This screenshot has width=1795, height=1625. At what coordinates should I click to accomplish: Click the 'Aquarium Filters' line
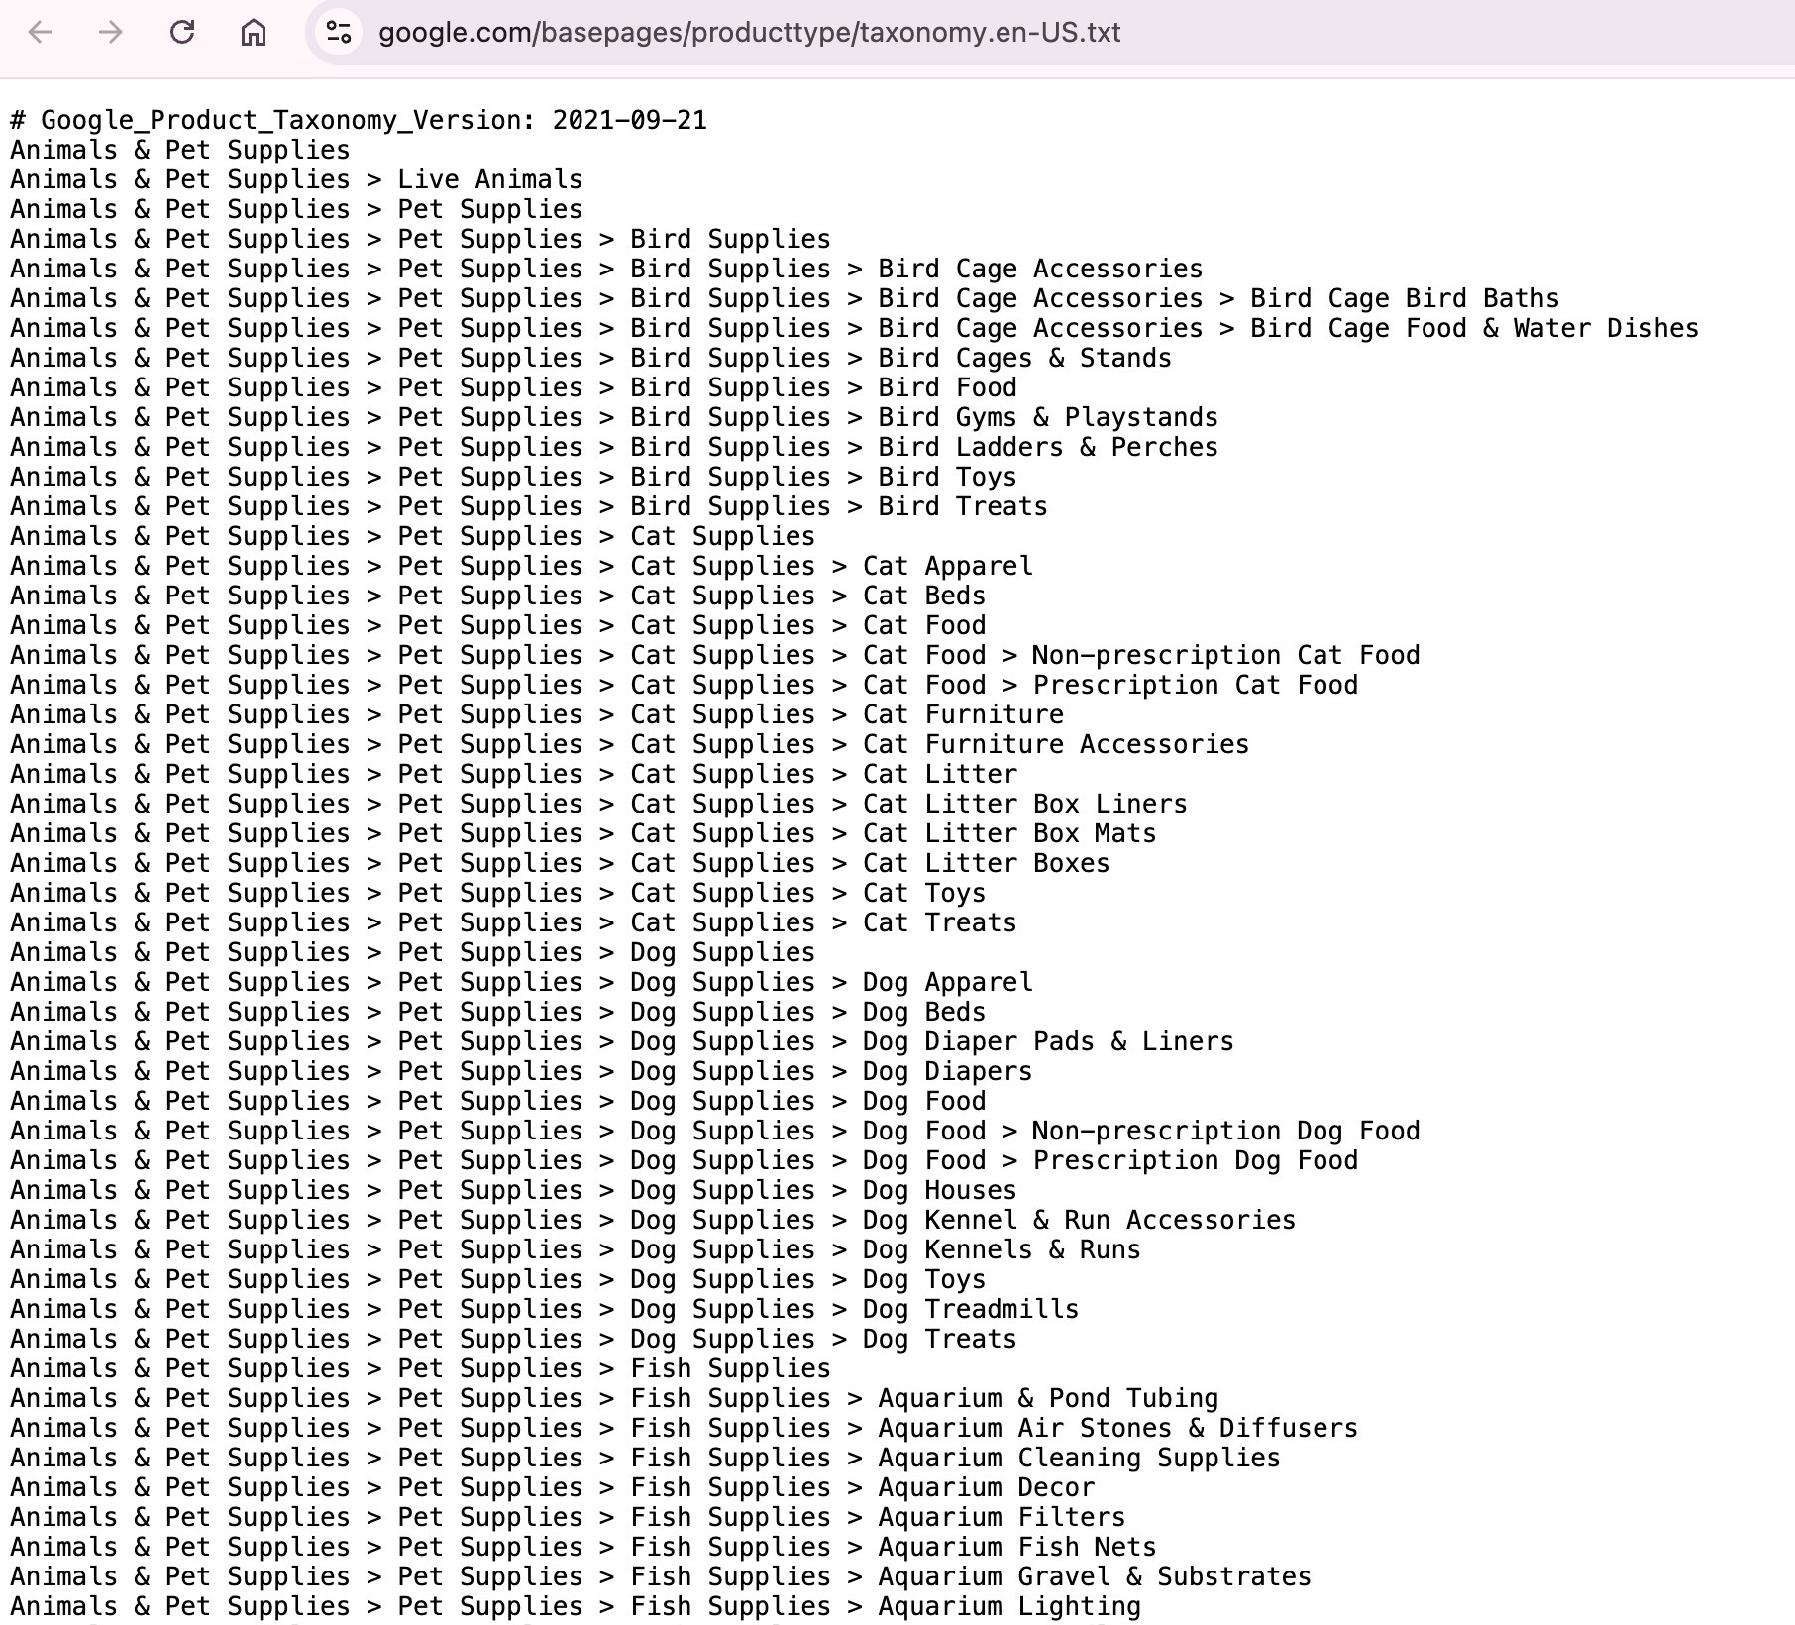(568, 1517)
